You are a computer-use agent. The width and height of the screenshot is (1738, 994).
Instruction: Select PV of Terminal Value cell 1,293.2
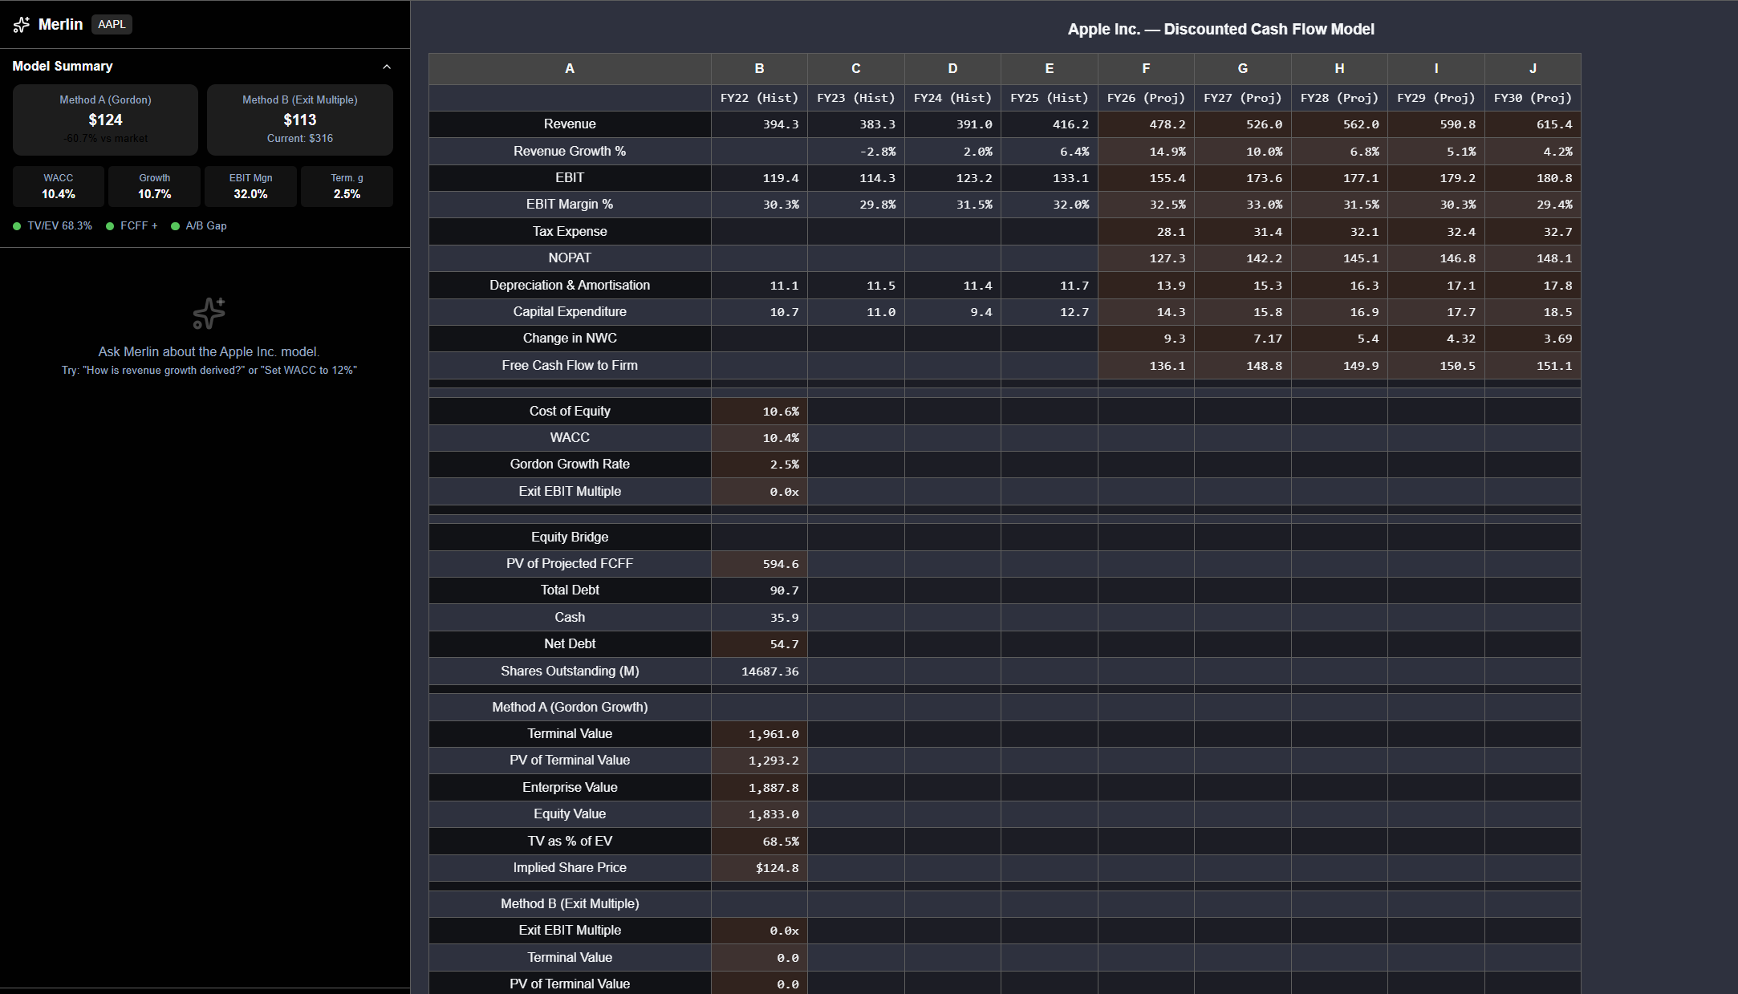759,761
